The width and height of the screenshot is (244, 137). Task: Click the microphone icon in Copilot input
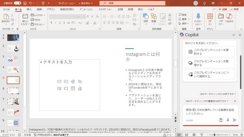228,120
